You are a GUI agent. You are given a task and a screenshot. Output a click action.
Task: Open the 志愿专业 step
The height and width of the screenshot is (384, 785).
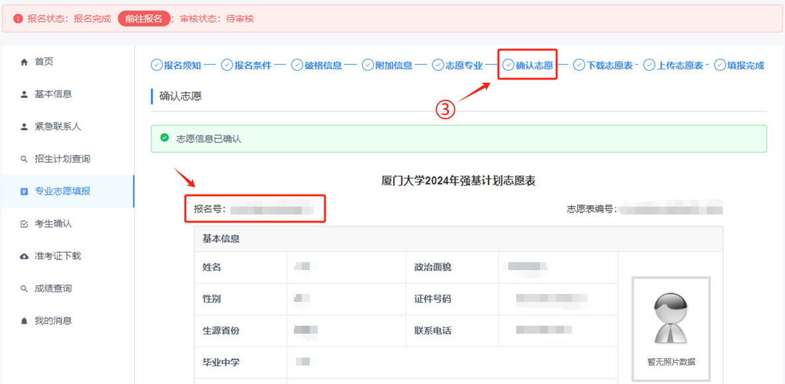point(457,66)
